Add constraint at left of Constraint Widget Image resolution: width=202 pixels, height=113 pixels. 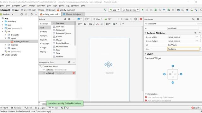click(x=164, y=74)
